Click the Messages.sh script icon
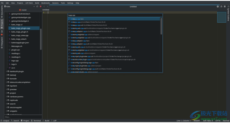Image resolution: width=230 pixels, height=123 pixels. (x=10, y=46)
